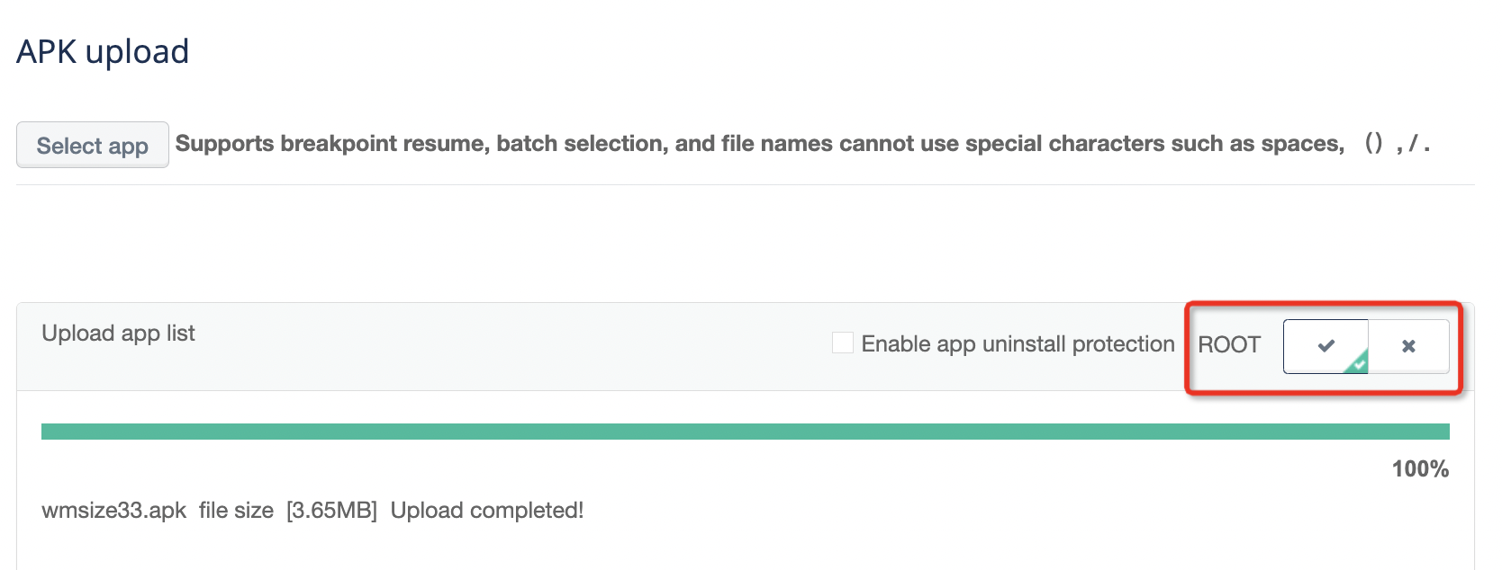Tick the Enable app uninstall protection checkbox

[x=843, y=343]
